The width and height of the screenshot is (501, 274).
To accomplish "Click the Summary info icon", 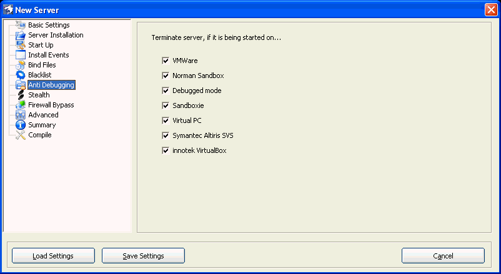I will point(20,125).
